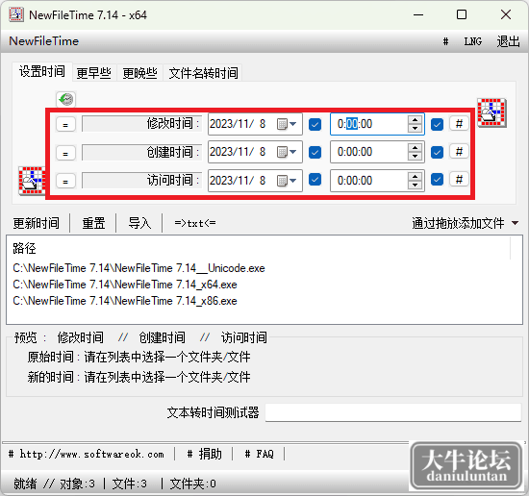Toggle the time checkbox for 创建时间

(437, 152)
